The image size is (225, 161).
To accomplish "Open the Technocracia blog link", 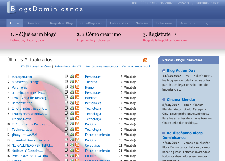I will click(22, 130).
